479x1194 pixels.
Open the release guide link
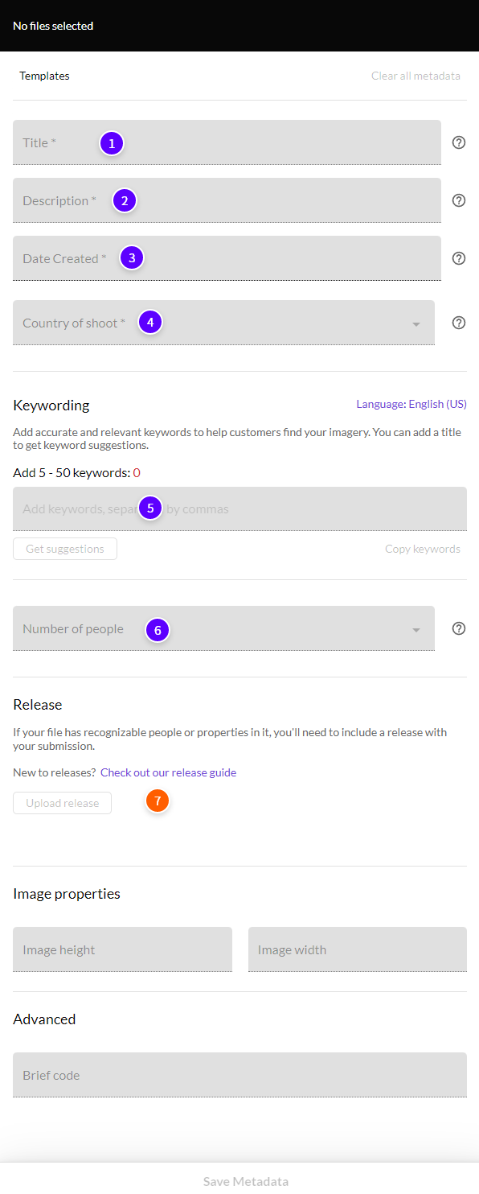[168, 772]
